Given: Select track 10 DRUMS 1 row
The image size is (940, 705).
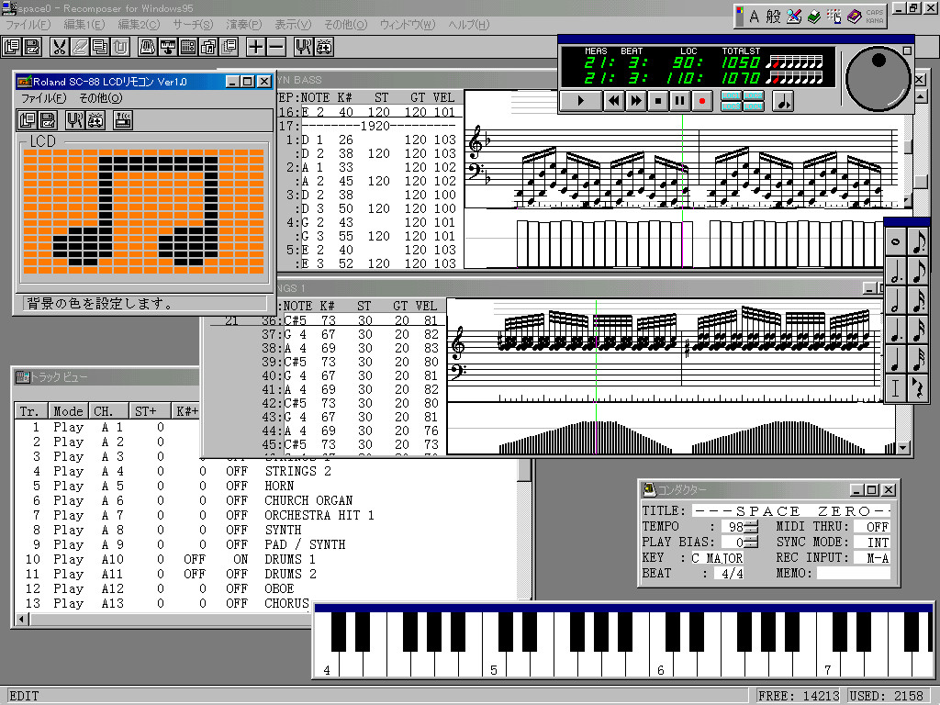Looking at the screenshot, I should point(263,559).
